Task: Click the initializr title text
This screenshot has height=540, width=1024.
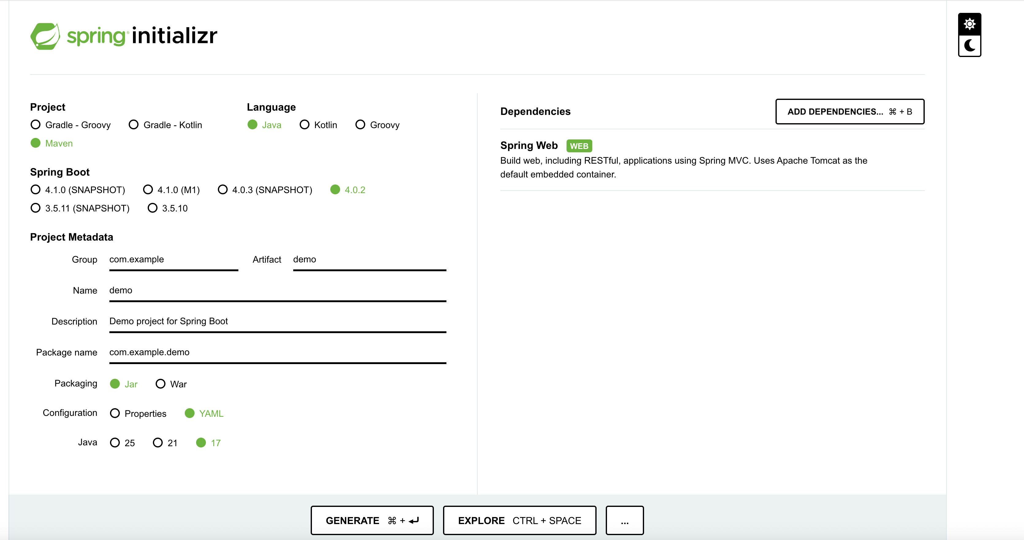Action: coord(175,35)
